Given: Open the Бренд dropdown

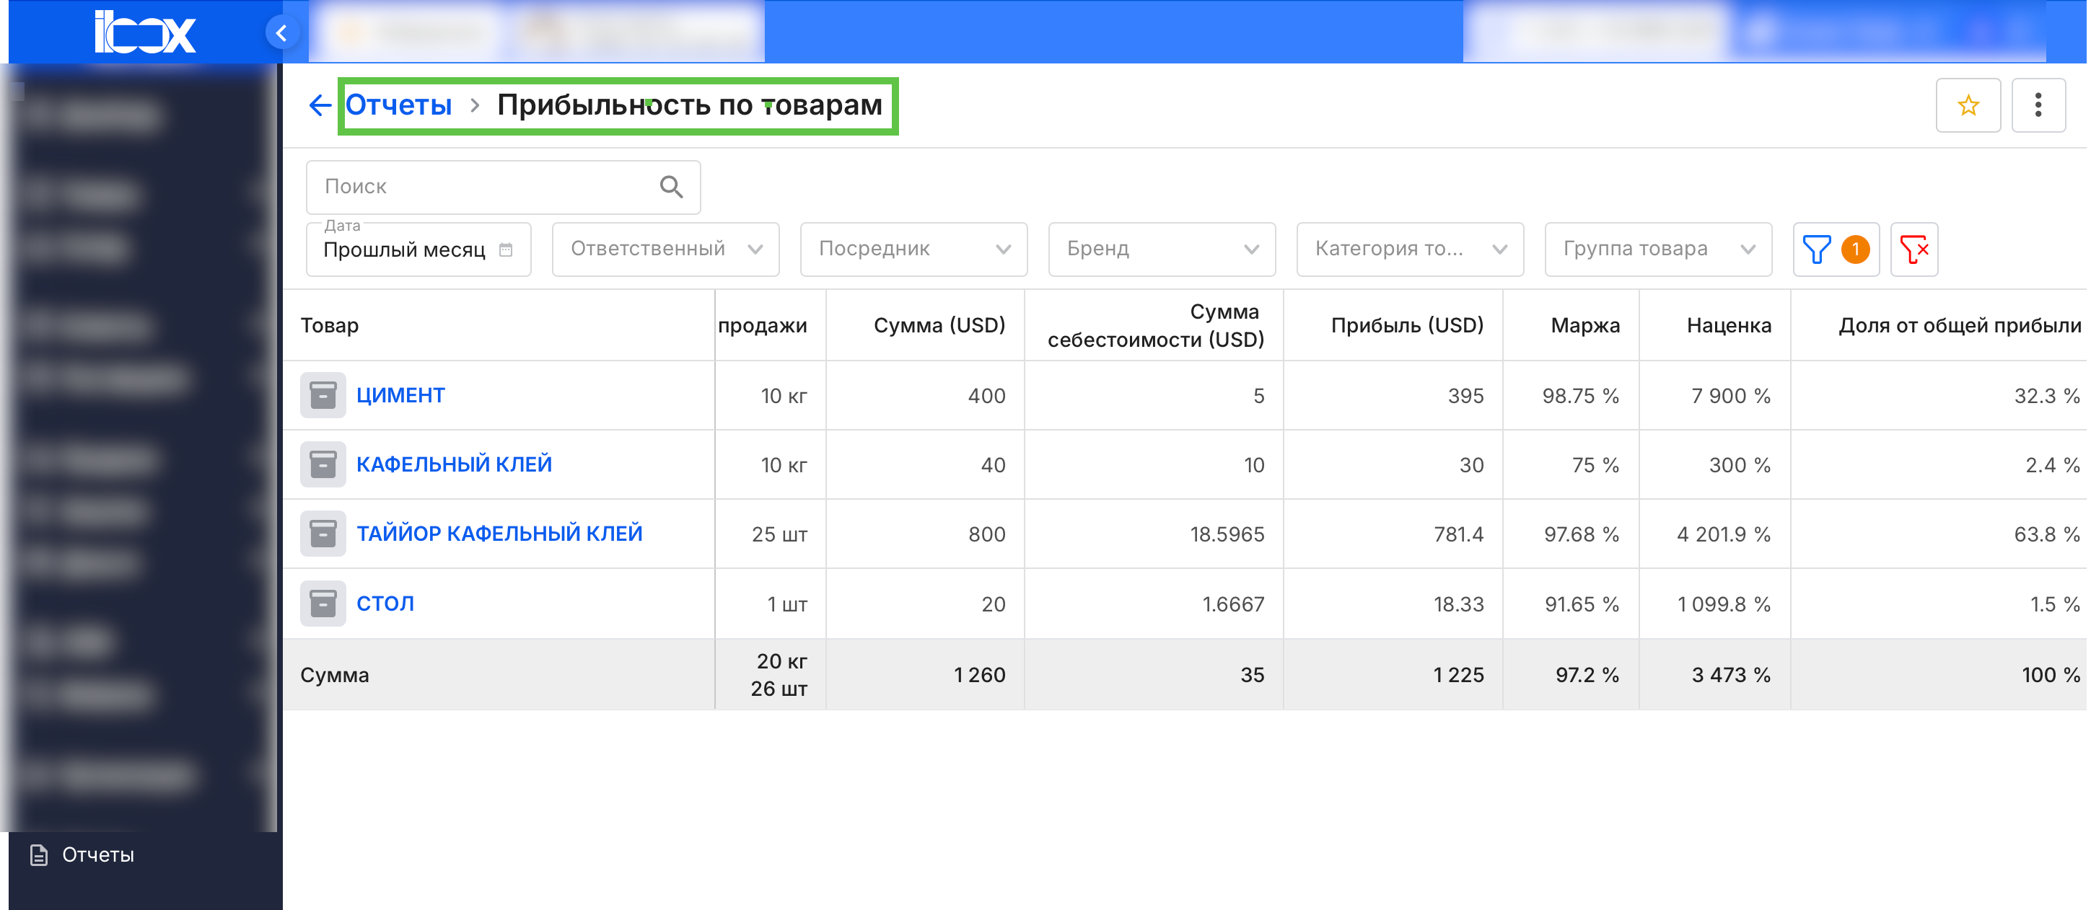Looking at the screenshot, I should pos(1161,249).
